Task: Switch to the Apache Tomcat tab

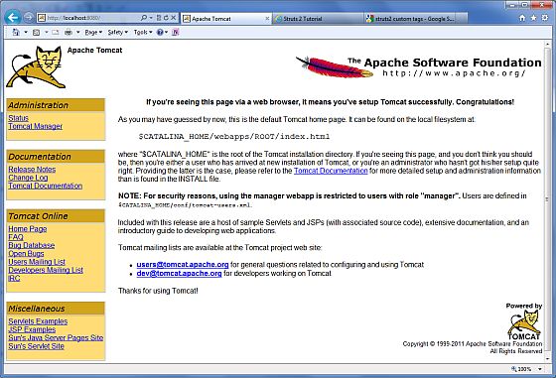Action: pyautogui.click(x=226, y=19)
